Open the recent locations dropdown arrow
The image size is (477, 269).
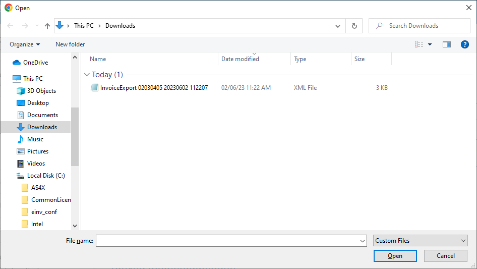[x=37, y=26]
